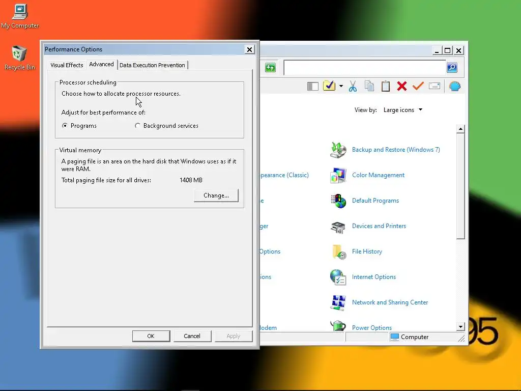Click the green refresh icon in Control Panel

click(x=271, y=68)
